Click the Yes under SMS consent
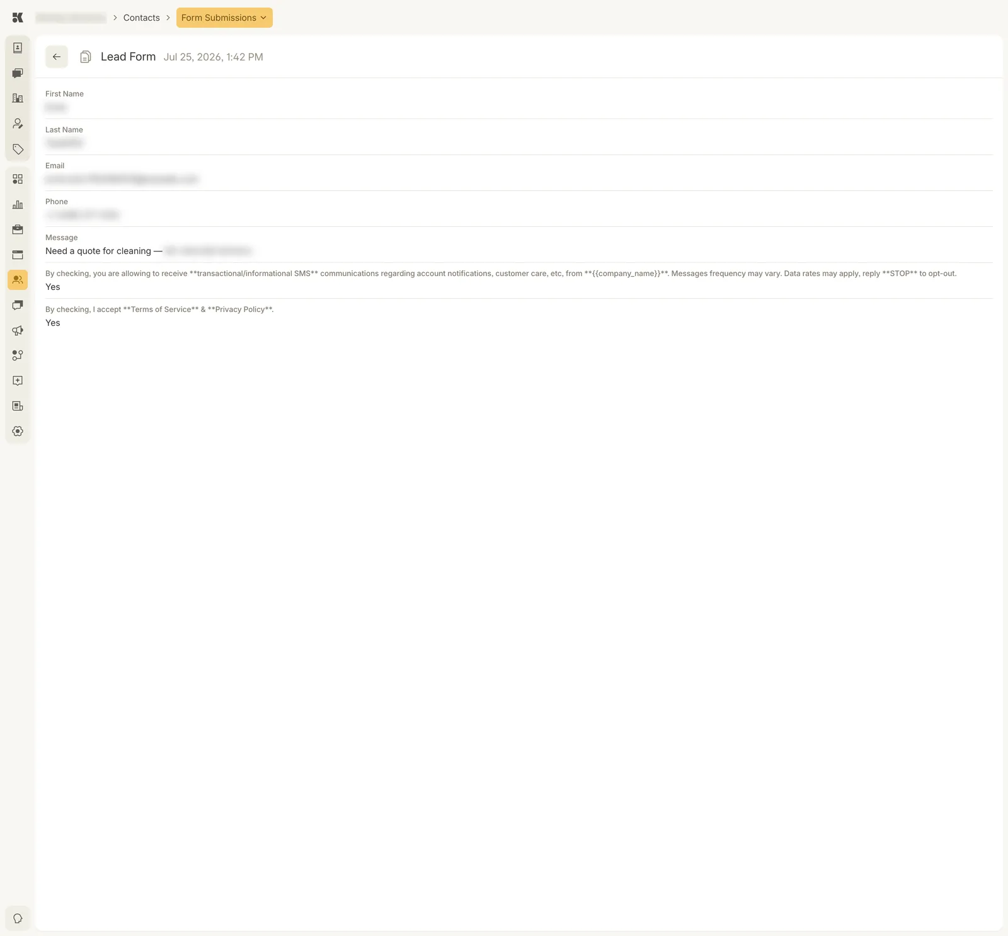 click(53, 287)
